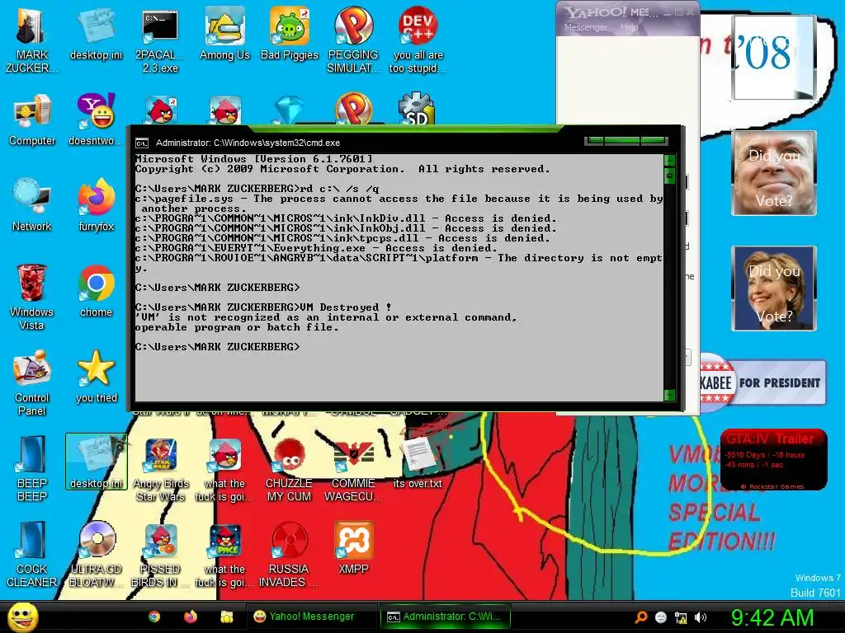This screenshot has width=845, height=633.
Task: Open the Network desktop icon
Action: [x=32, y=205]
